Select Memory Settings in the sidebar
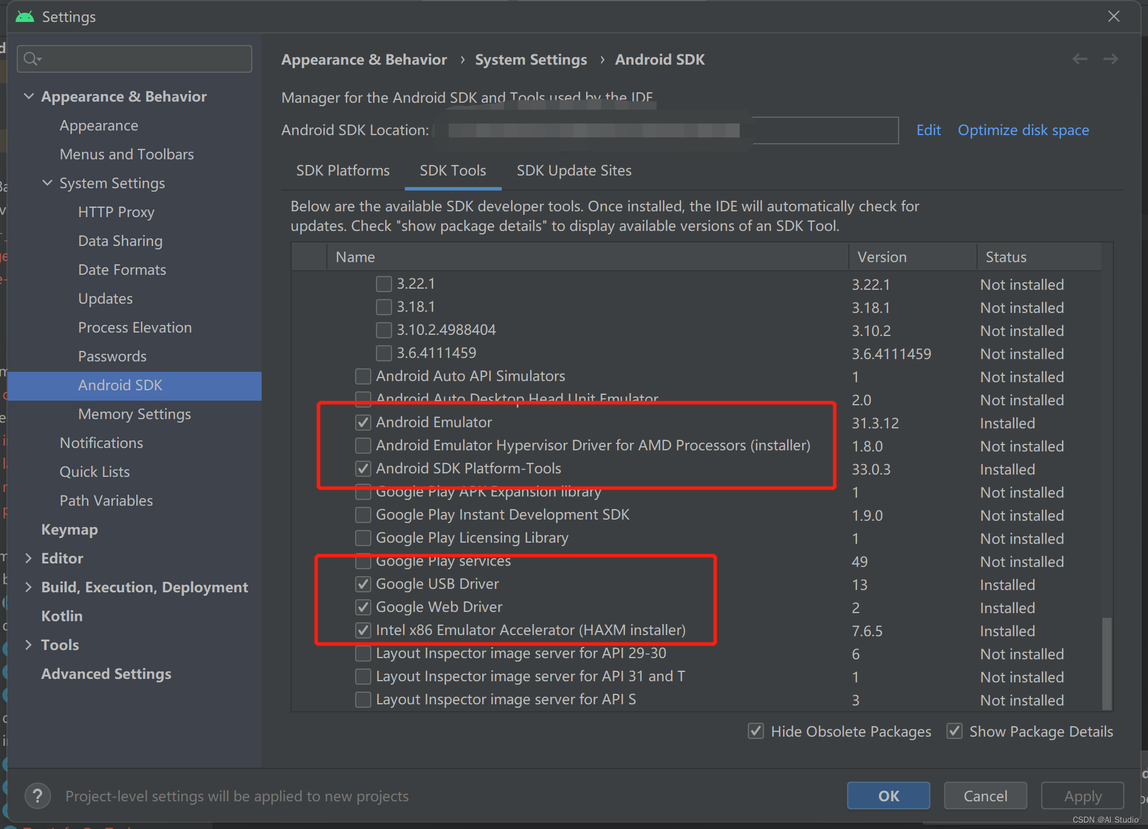The image size is (1148, 829). tap(134, 414)
